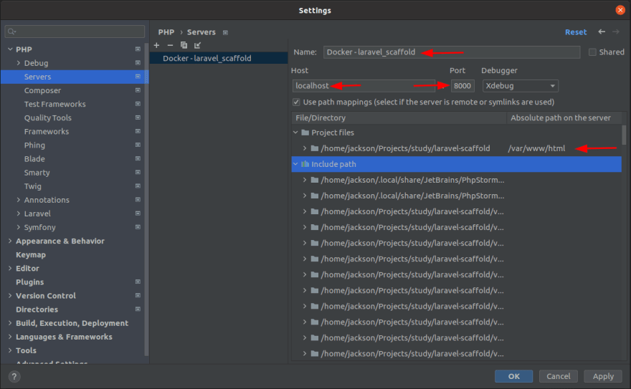
Task: Enable the Shared checkbox
Action: pos(592,52)
